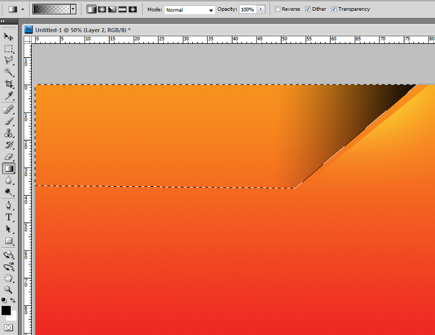Select the Rectangle shape tool
The width and height of the screenshot is (435, 335).
[8, 241]
